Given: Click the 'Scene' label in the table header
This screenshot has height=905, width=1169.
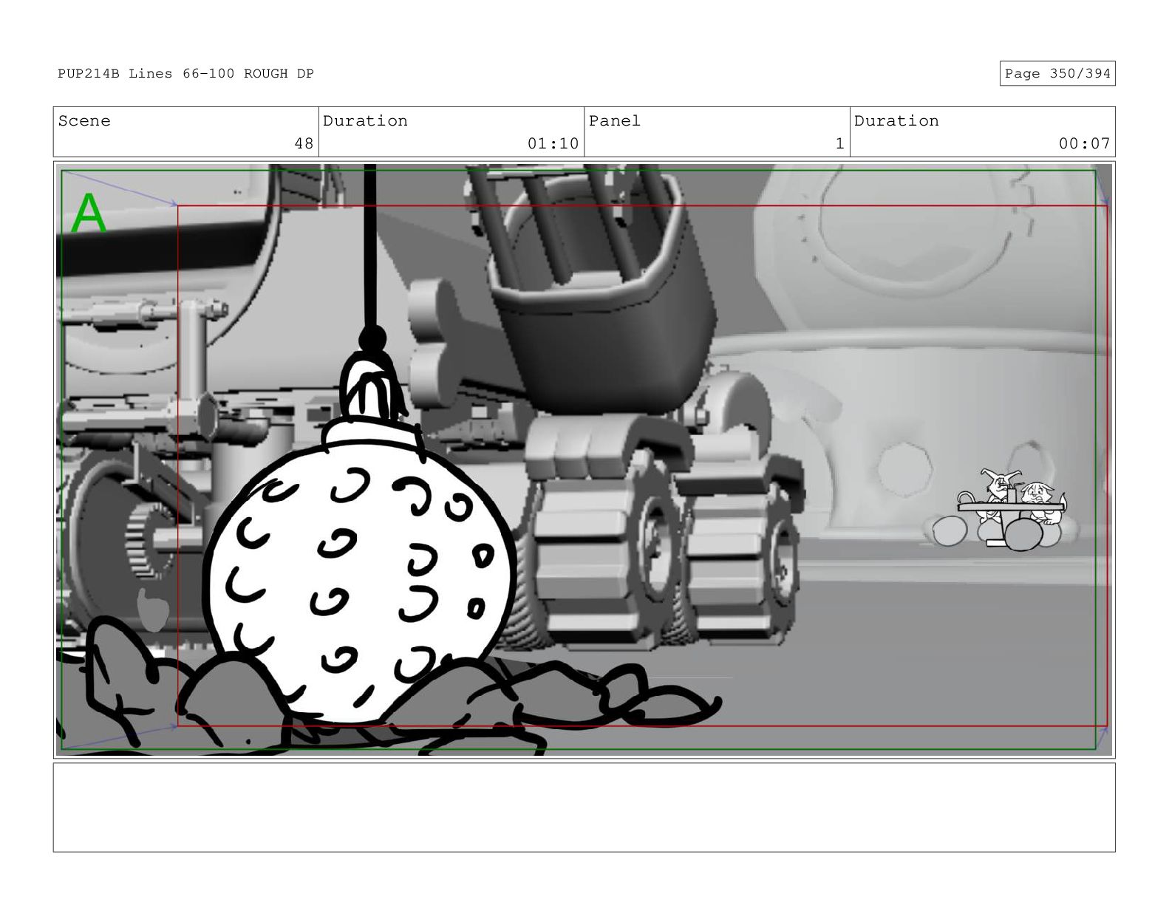Looking at the screenshot, I should tap(84, 121).
